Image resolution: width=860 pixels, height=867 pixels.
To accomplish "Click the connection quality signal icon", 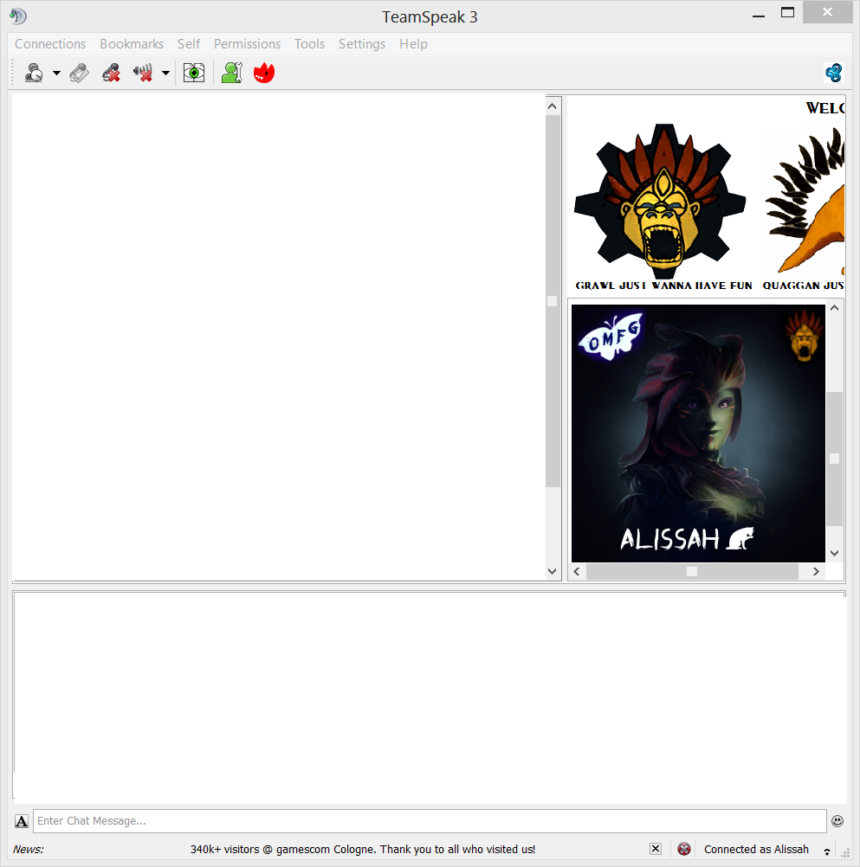I will pyautogui.click(x=827, y=851).
